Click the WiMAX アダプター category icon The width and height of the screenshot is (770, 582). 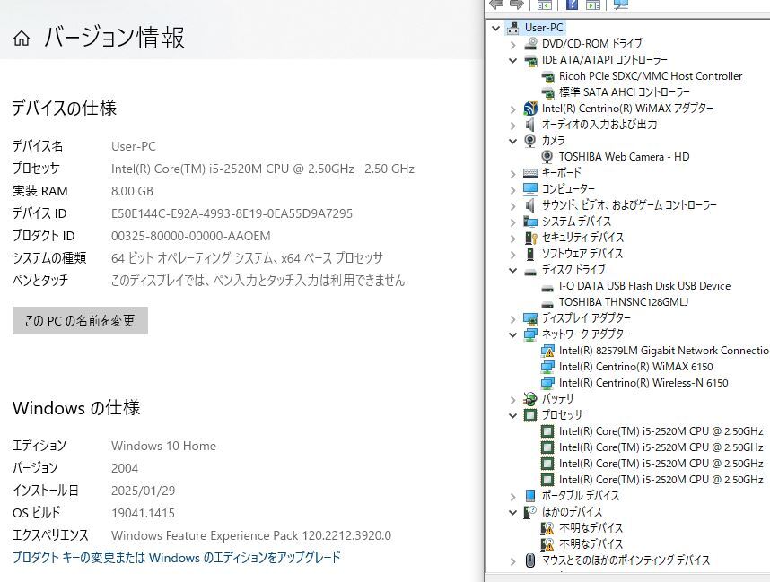(x=530, y=109)
